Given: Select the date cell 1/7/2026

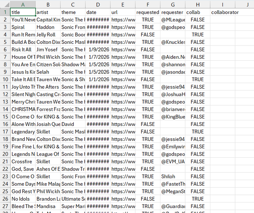Looking at the screenshot, I should tap(98, 57).
